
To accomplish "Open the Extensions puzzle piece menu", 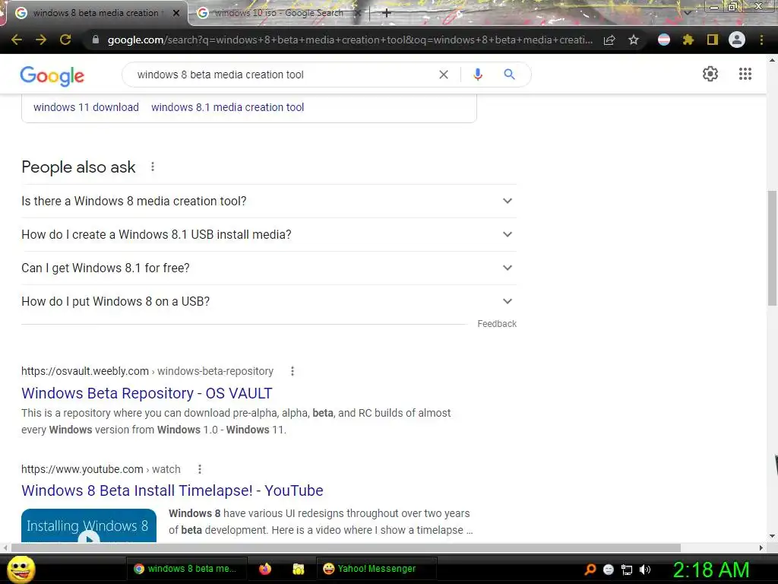I will 688,40.
